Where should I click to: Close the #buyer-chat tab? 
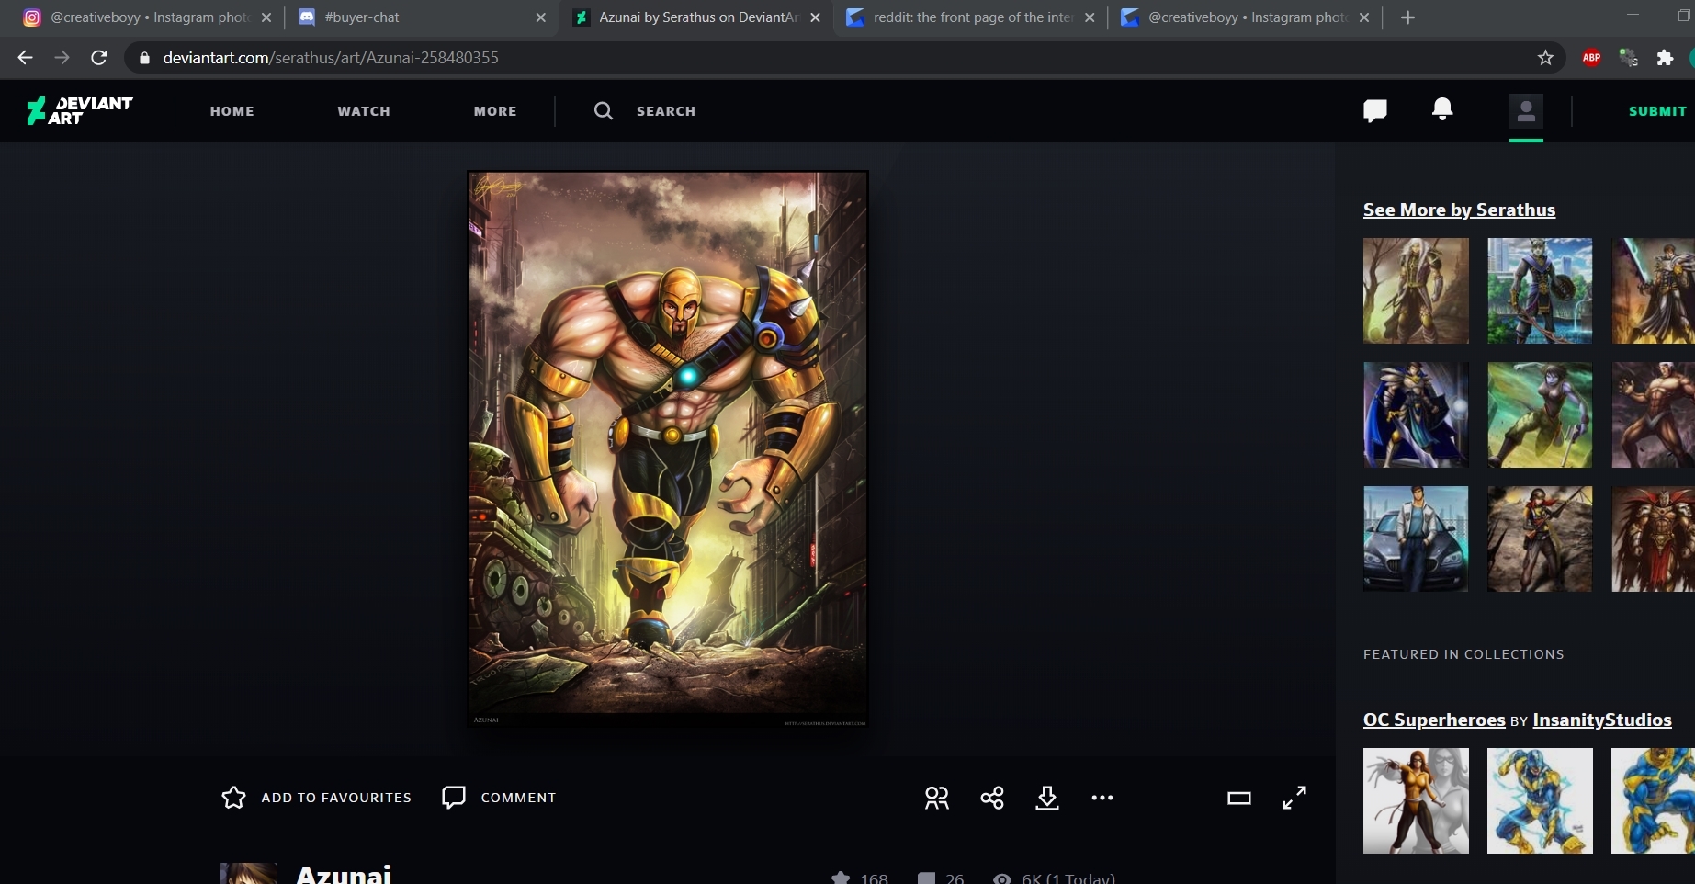[x=540, y=17]
